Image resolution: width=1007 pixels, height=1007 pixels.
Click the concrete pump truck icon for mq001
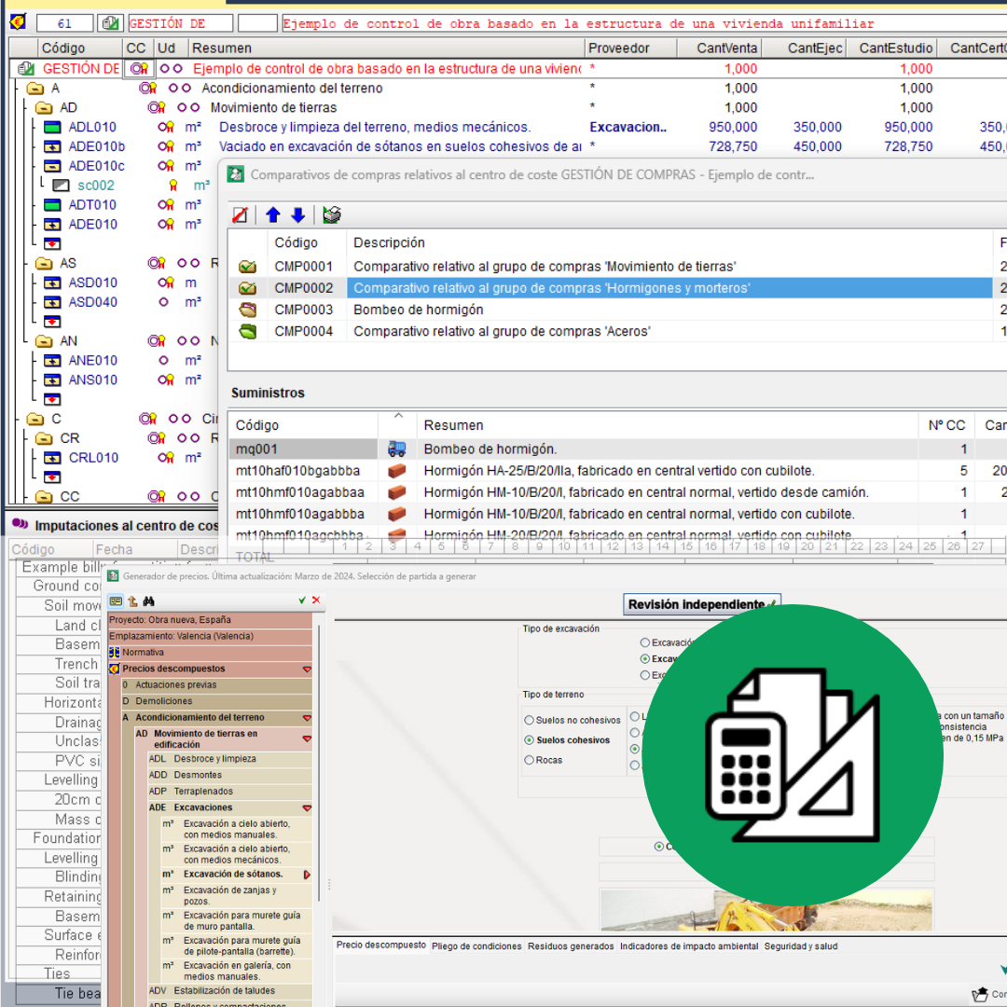pos(397,449)
